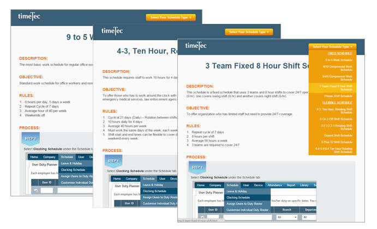
Task: Select Clocking Schedule in the 9 to 5 page
Action: click(x=75, y=170)
